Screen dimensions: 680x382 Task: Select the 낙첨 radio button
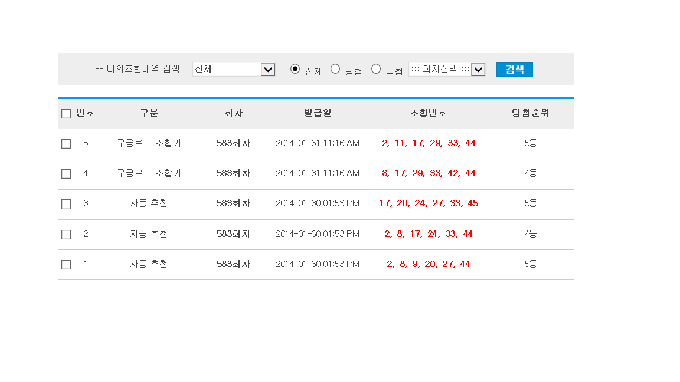376,69
